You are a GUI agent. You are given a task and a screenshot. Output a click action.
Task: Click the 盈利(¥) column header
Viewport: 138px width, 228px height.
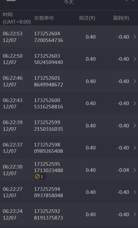[x=121, y=18]
